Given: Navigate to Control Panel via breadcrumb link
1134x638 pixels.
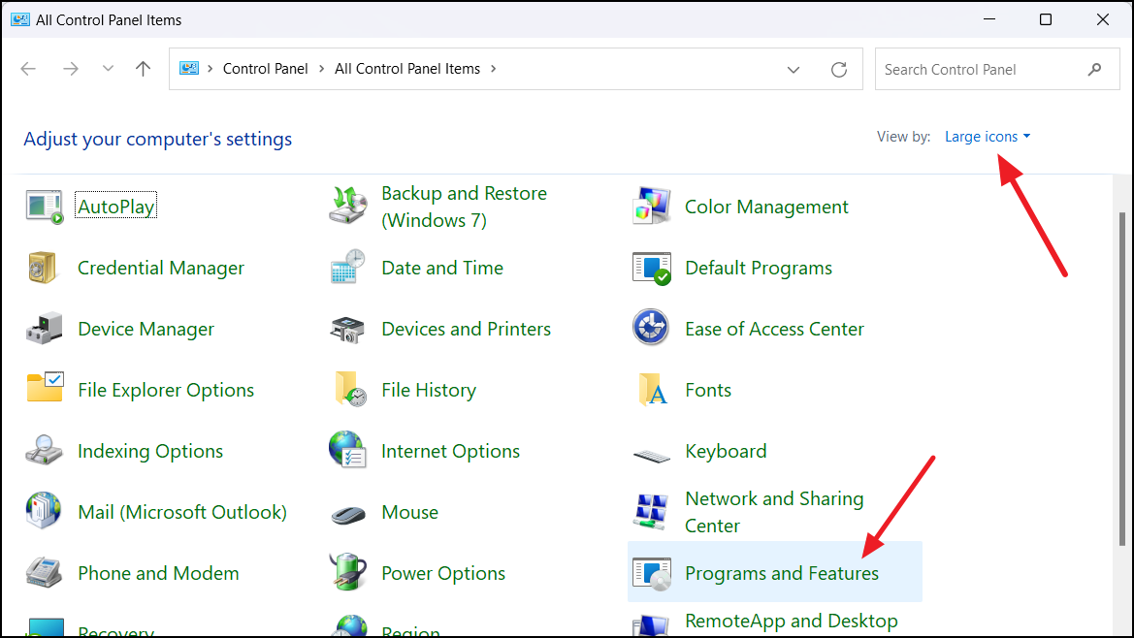Looking at the screenshot, I should pyautogui.click(x=265, y=68).
